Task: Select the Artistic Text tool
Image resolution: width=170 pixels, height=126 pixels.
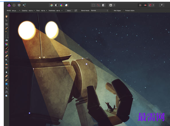Action: coord(6,88)
